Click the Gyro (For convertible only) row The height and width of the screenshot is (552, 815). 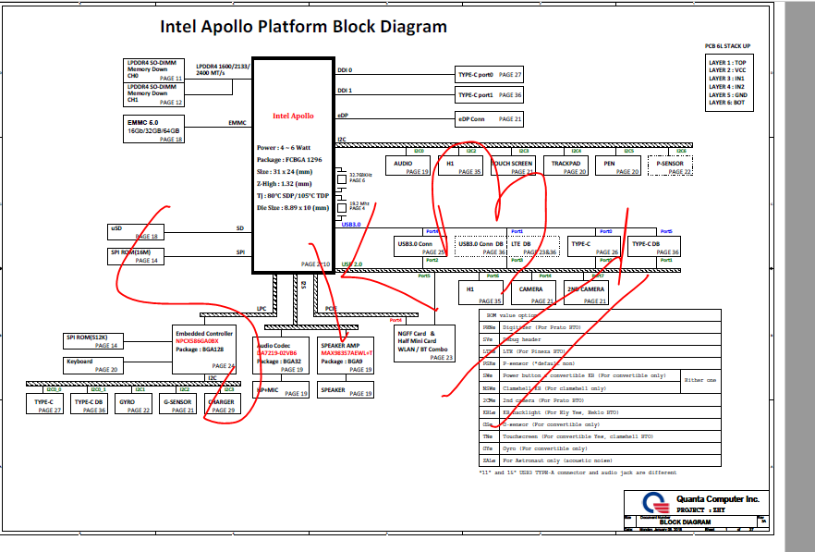point(600,448)
